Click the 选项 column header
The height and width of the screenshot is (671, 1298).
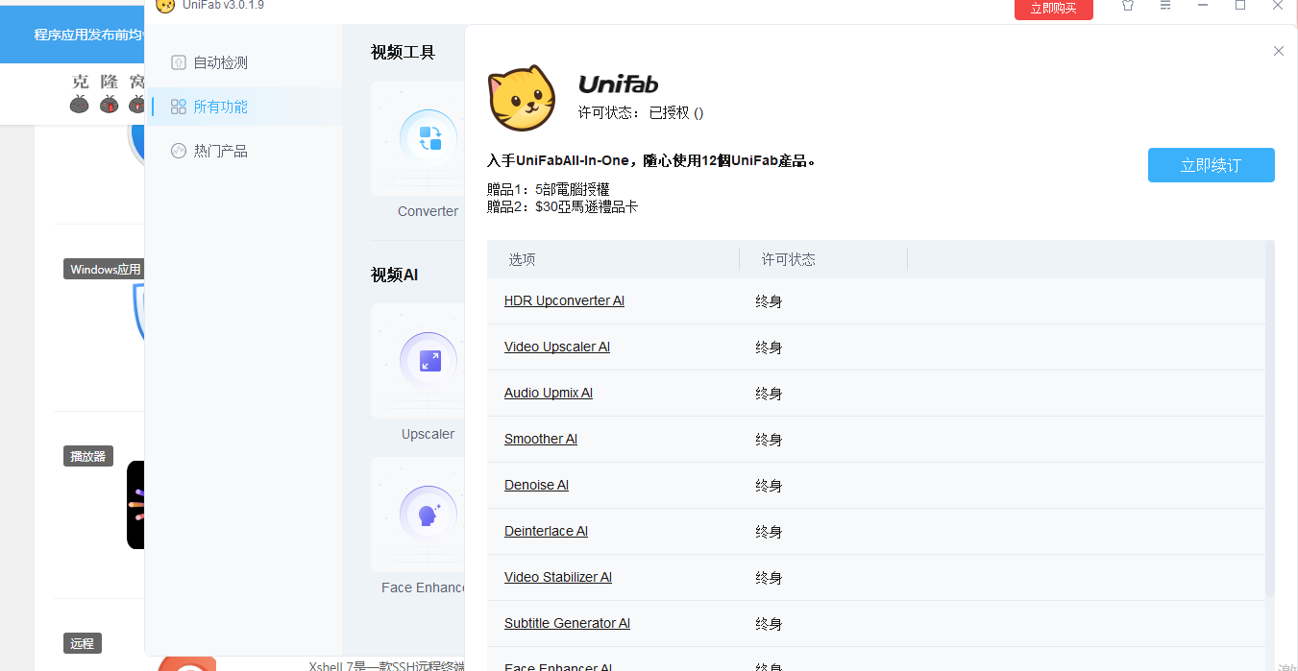(522, 259)
